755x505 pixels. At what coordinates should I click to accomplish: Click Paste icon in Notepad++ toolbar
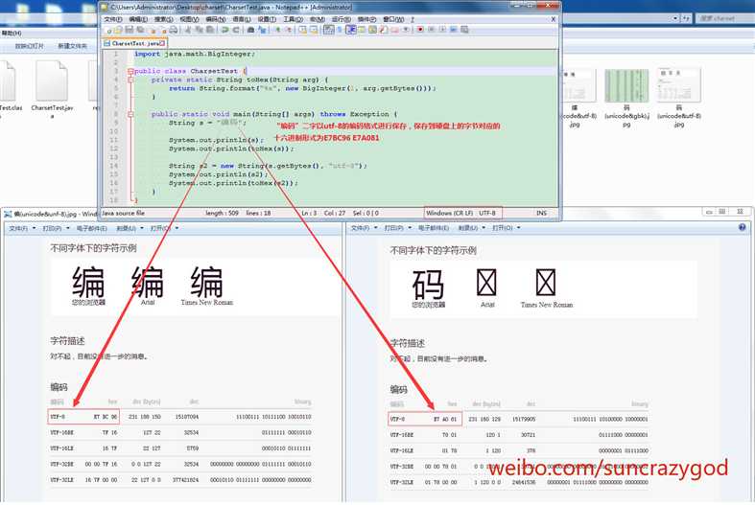tap(209, 30)
